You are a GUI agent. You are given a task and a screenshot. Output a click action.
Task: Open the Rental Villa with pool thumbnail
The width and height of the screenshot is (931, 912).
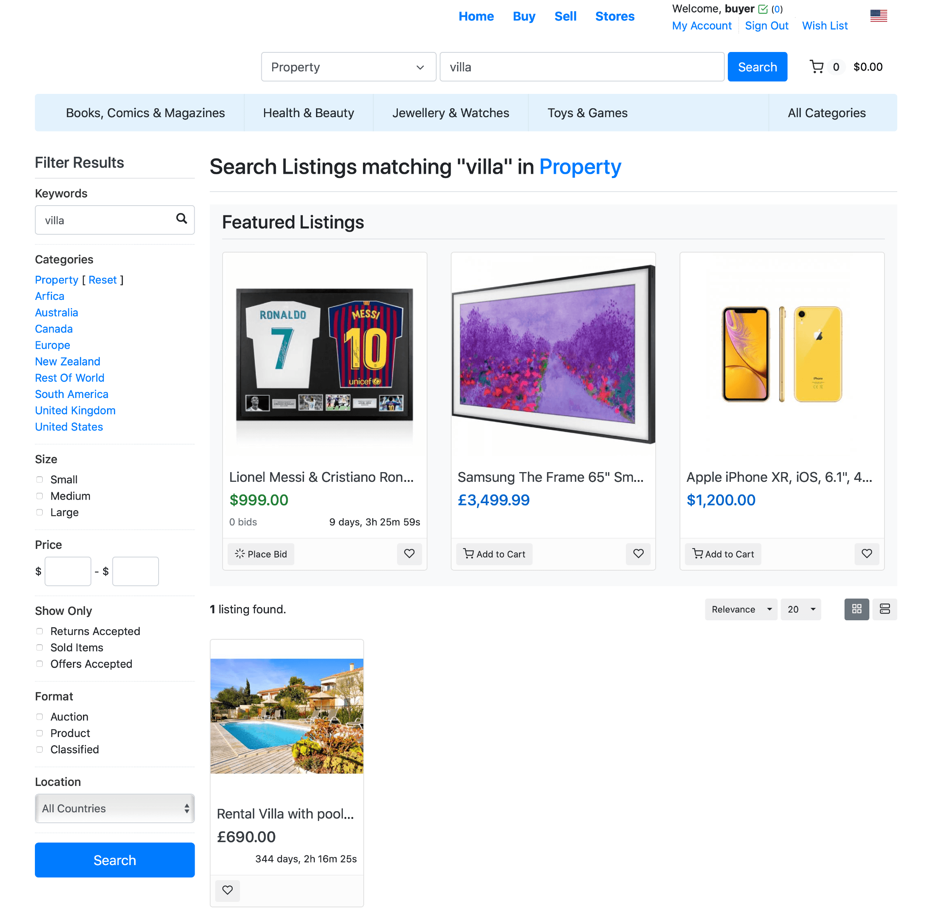[x=287, y=716]
